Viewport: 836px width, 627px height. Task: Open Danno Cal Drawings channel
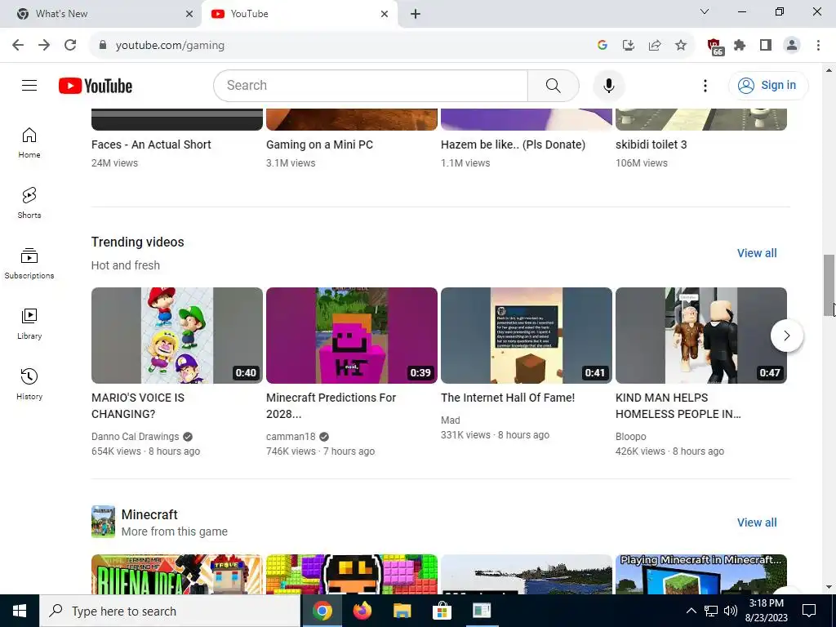click(135, 437)
